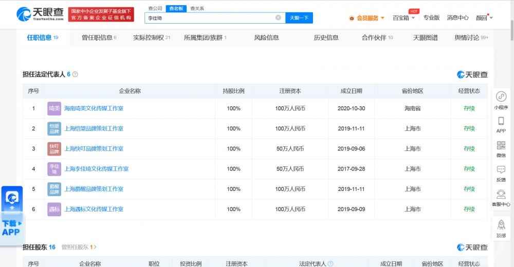Open 上海李佳琦文化传媒工作室 company link

pos(97,169)
